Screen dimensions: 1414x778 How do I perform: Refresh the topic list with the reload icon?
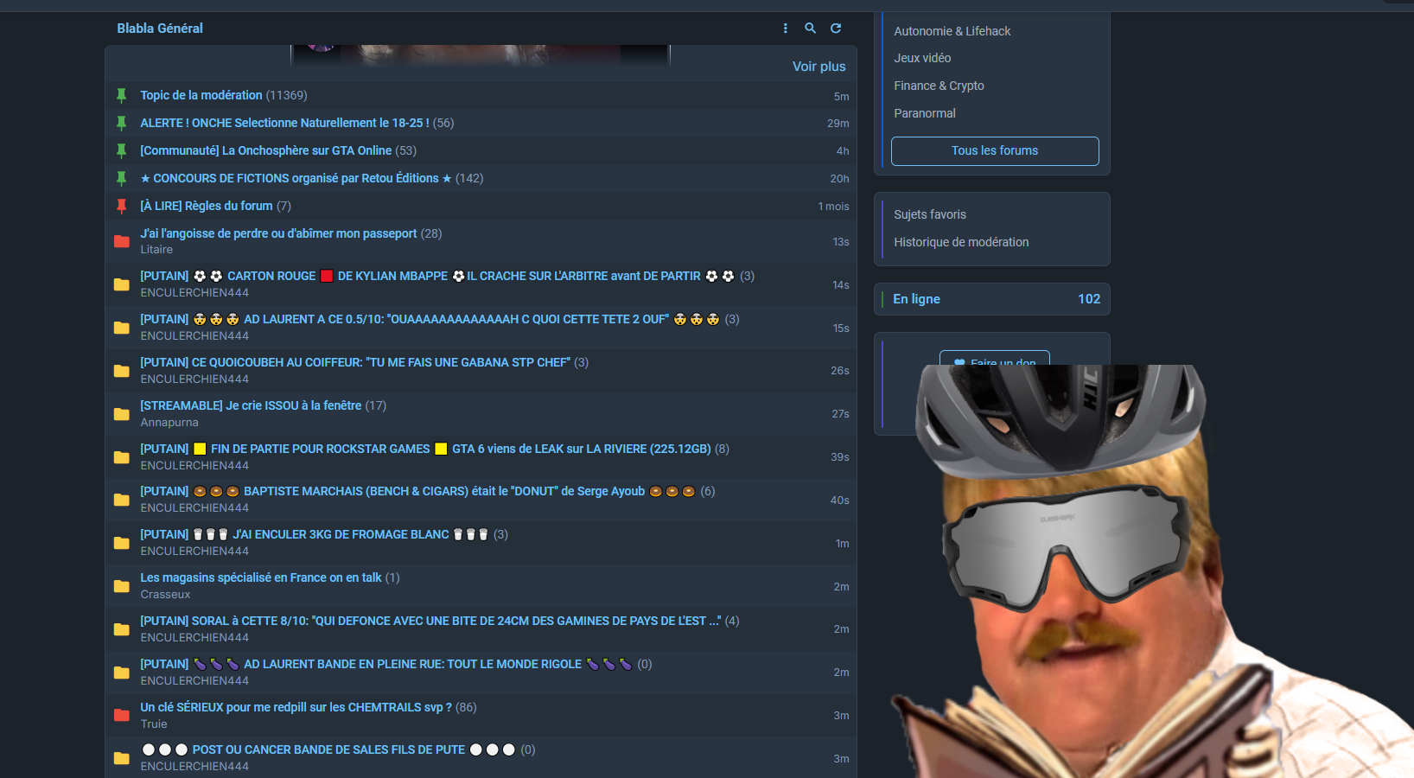click(836, 29)
